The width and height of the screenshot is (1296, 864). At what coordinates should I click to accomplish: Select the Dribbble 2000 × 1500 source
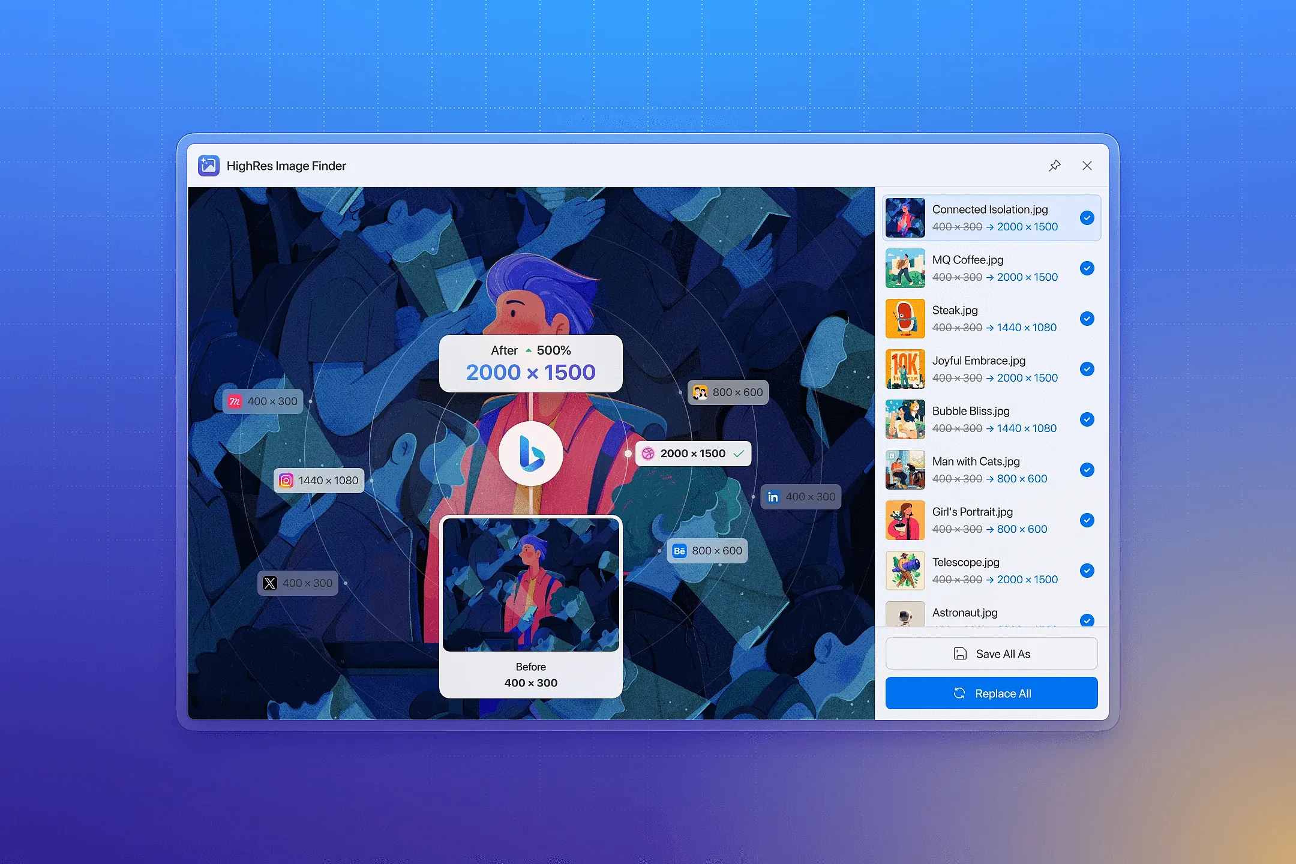tap(692, 454)
